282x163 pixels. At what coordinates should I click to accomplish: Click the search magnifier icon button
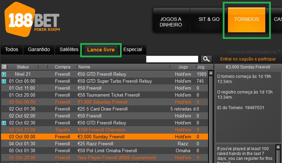[206, 59]
